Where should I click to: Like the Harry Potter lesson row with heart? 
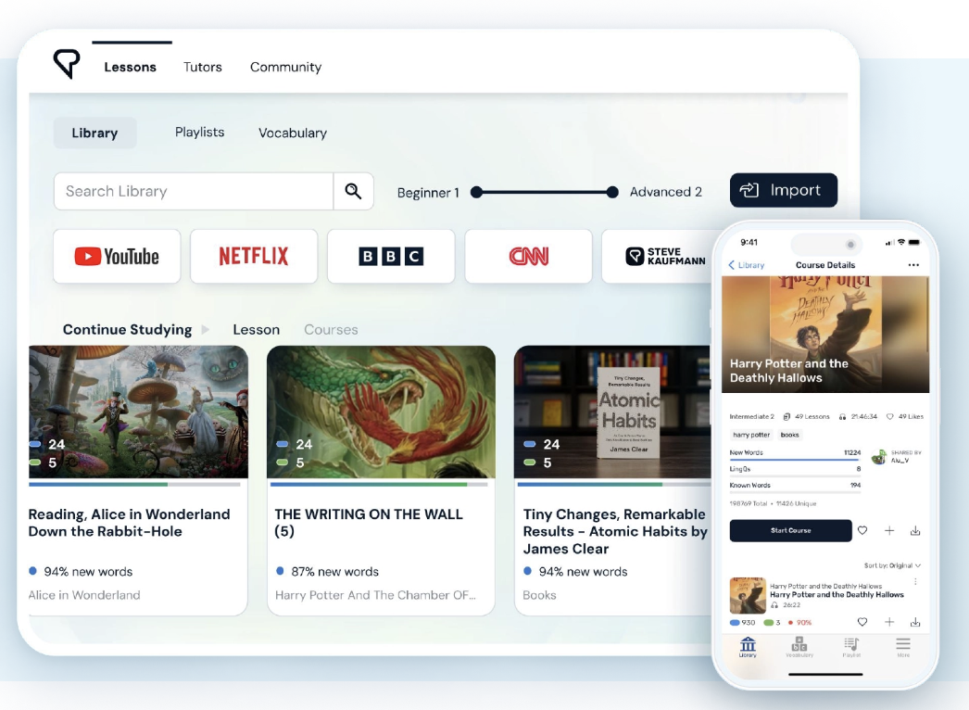tap(862, 622)
